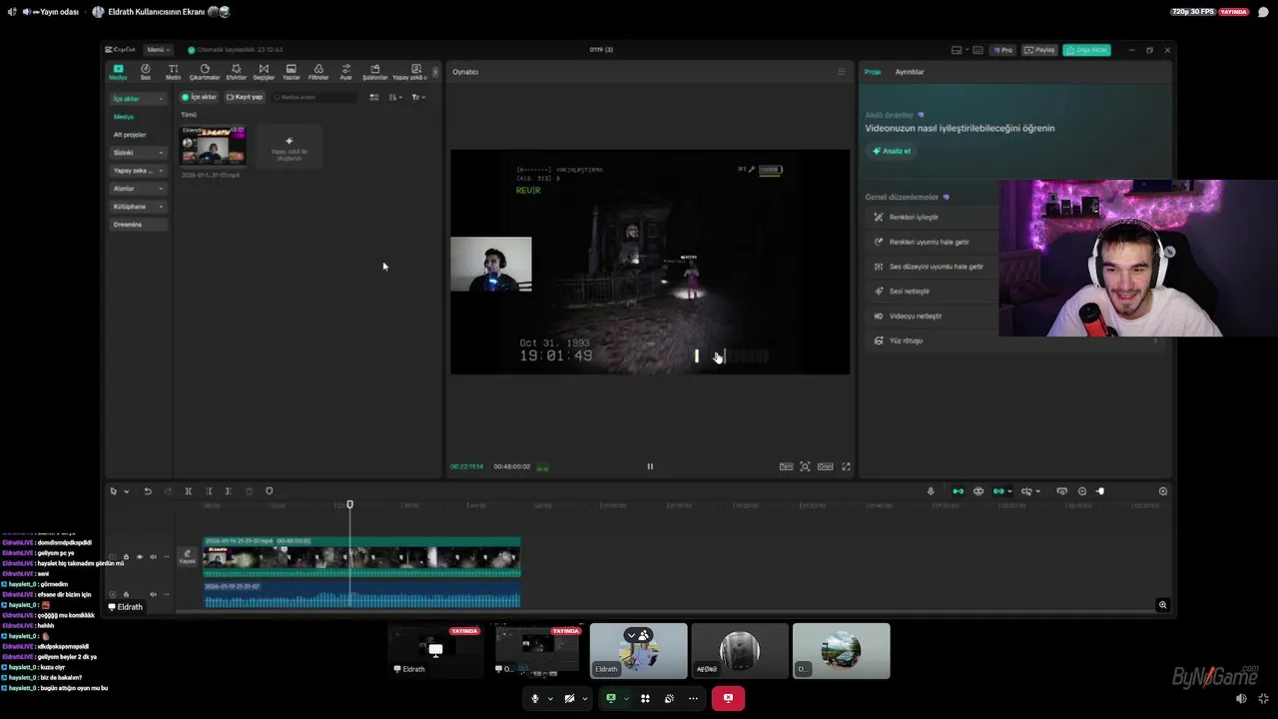Adjust the timeline zoom slider

pyautogui.click(x=1100, y=491)
